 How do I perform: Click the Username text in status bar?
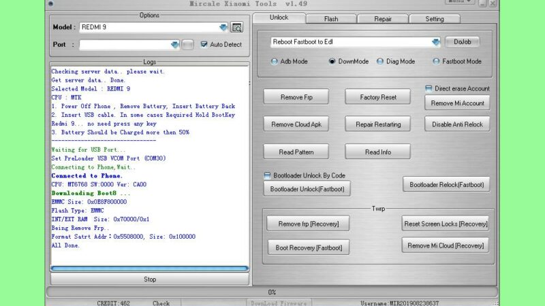tap(399, 303)
